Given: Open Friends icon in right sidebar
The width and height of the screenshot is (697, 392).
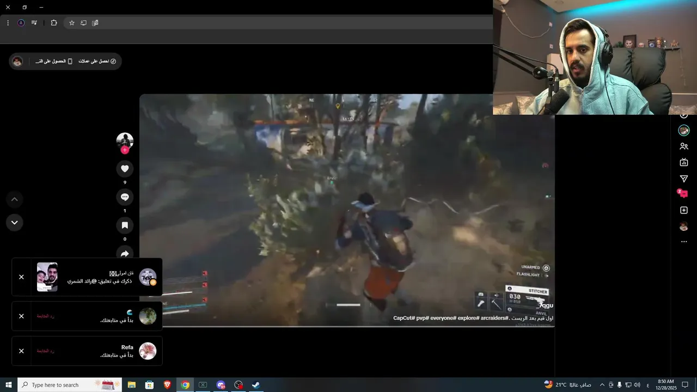Looking at the screenshot, I should click(684, 146).
